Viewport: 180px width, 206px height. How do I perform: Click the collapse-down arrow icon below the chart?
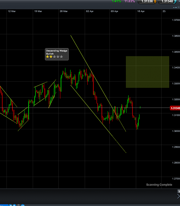(x=179, y=191)
